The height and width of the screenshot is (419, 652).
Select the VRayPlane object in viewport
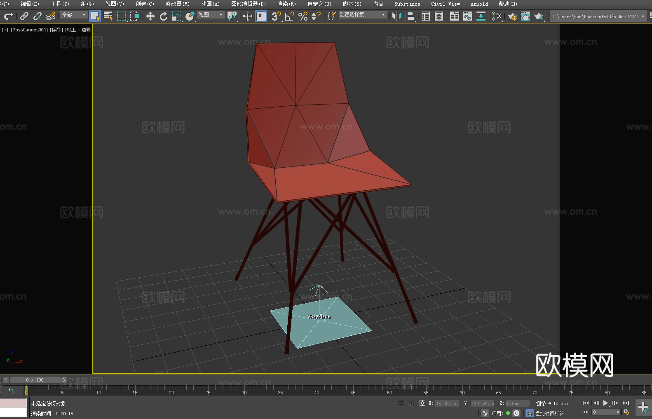pos(321,323)
